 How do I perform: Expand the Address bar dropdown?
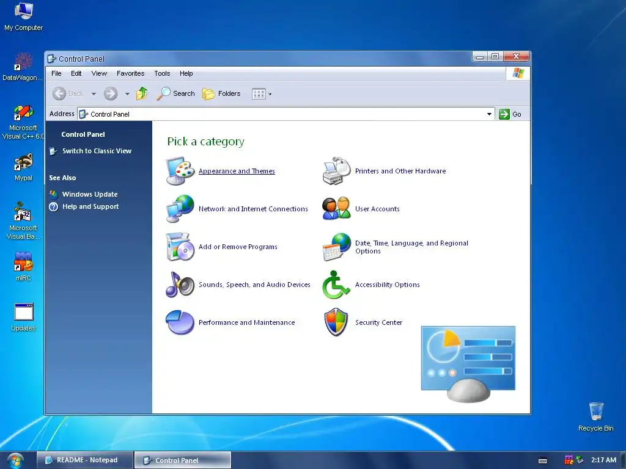[x=489, y=114]
